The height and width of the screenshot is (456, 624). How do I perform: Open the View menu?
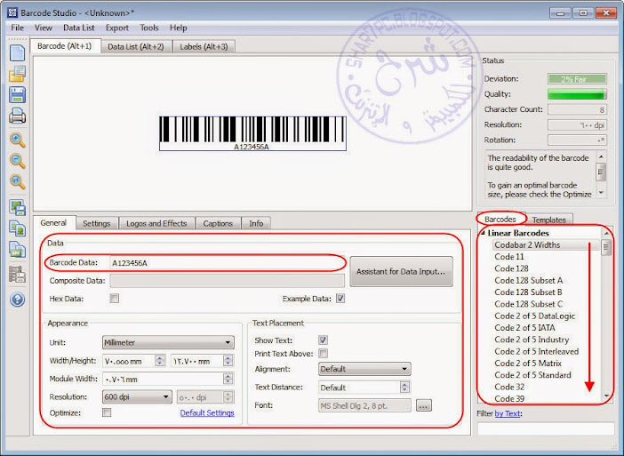[44, 28]
